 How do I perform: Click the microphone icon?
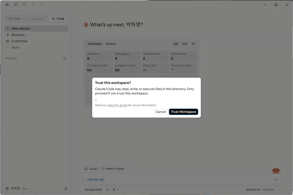[x=114, y=190]
